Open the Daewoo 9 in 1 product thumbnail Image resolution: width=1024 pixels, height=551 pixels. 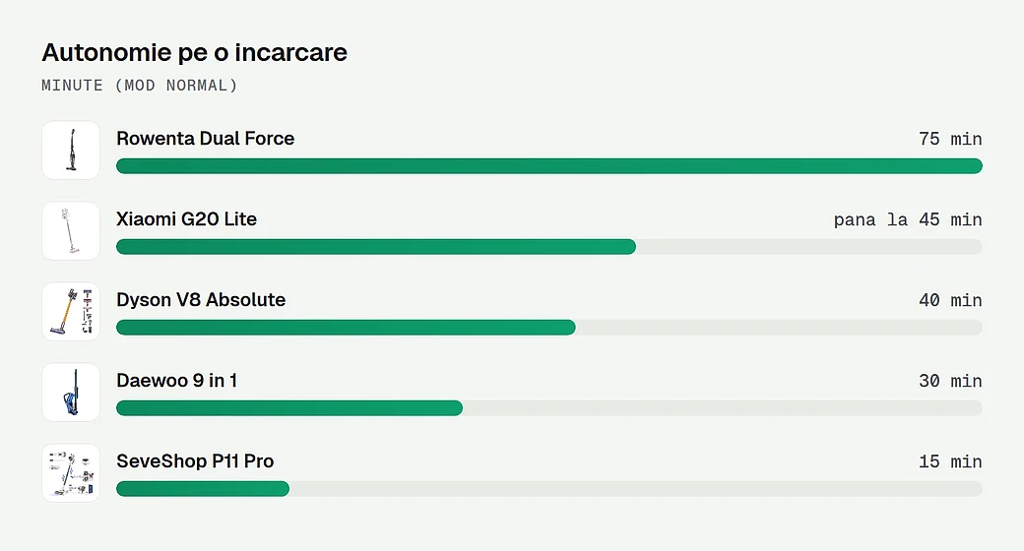(71, 393)
